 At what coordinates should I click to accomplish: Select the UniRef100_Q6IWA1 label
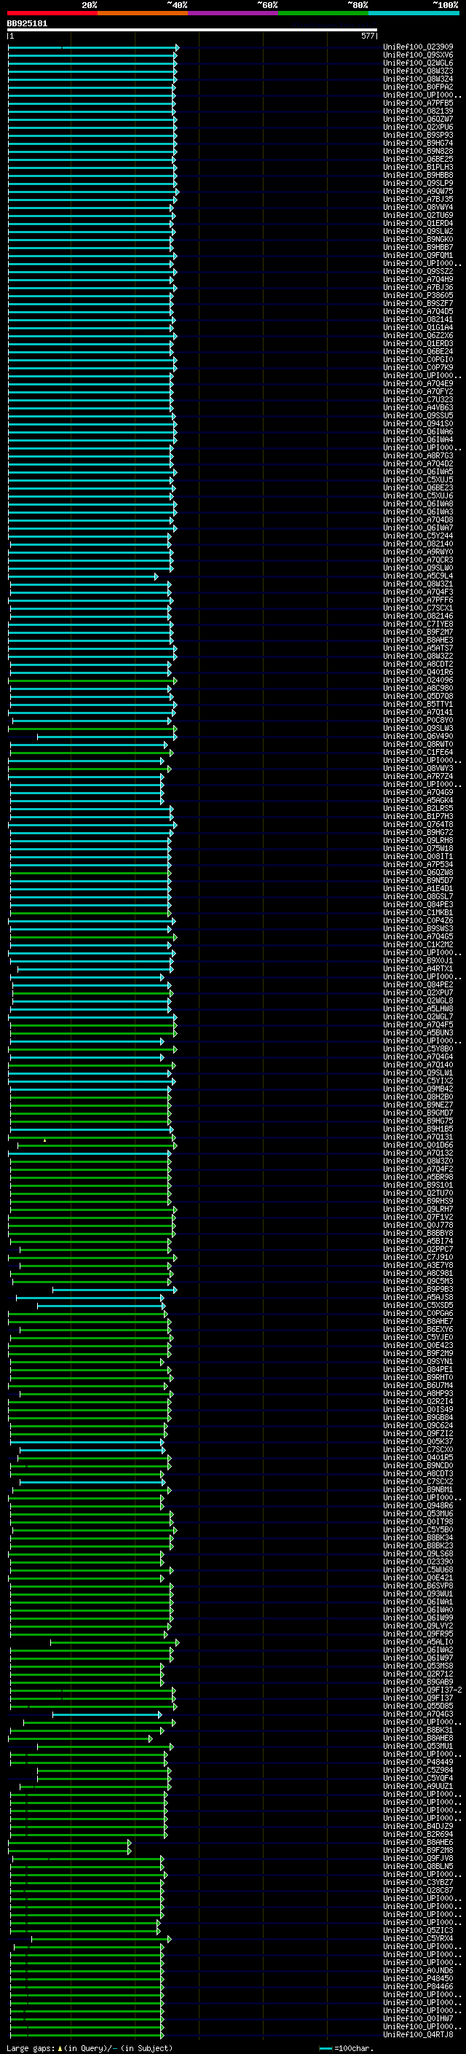click(418, 1602)
